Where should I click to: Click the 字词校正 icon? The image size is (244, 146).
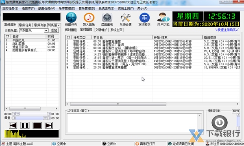(144, 17)
